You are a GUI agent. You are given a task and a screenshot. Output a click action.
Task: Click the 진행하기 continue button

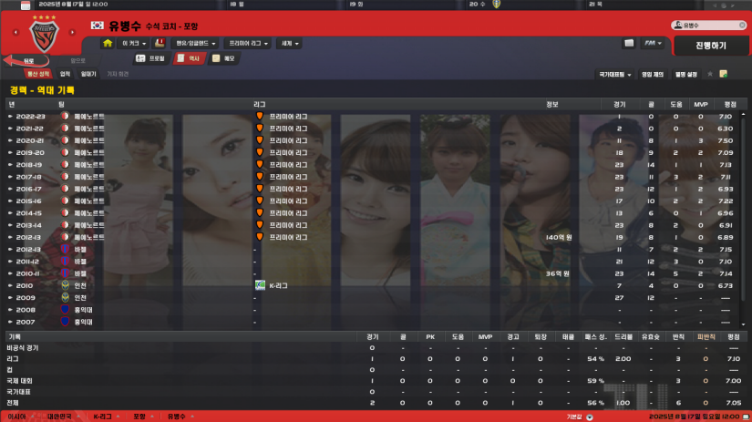(711, 46)
